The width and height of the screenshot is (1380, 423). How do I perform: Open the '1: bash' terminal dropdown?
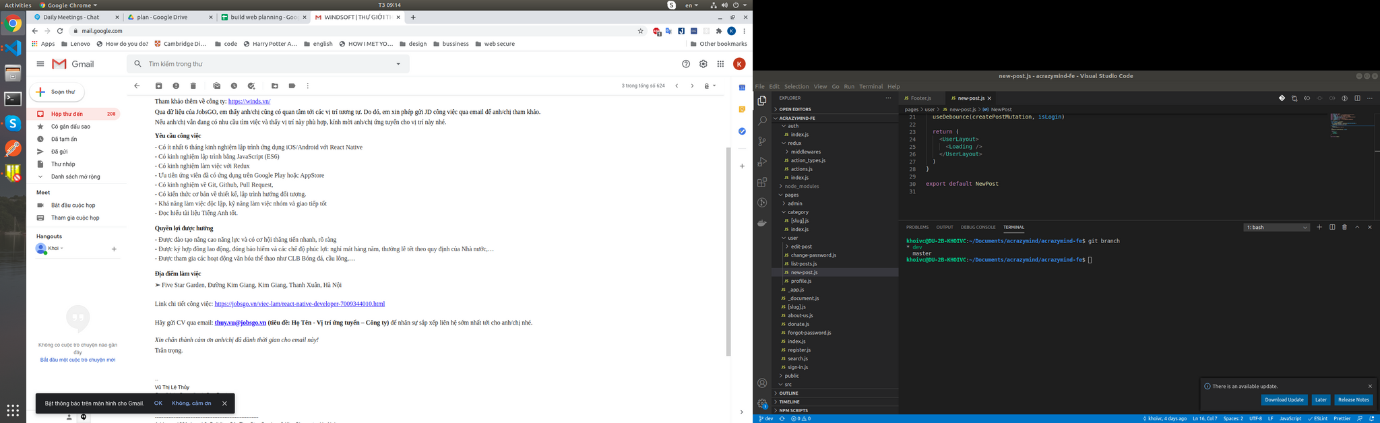tap(1276, 228)
